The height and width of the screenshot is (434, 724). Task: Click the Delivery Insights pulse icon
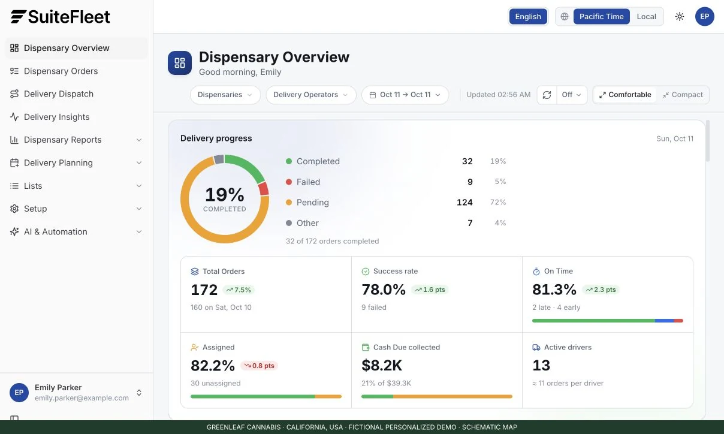pos(14,117)
